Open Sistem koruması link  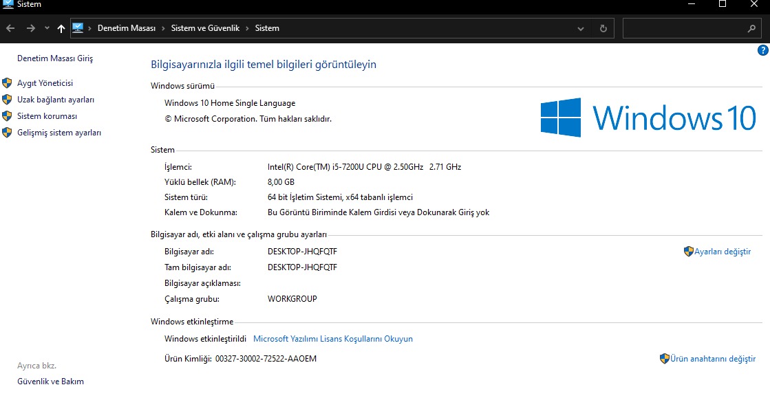47,116
